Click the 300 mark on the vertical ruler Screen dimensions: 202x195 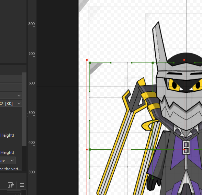[x=32, y=172]
